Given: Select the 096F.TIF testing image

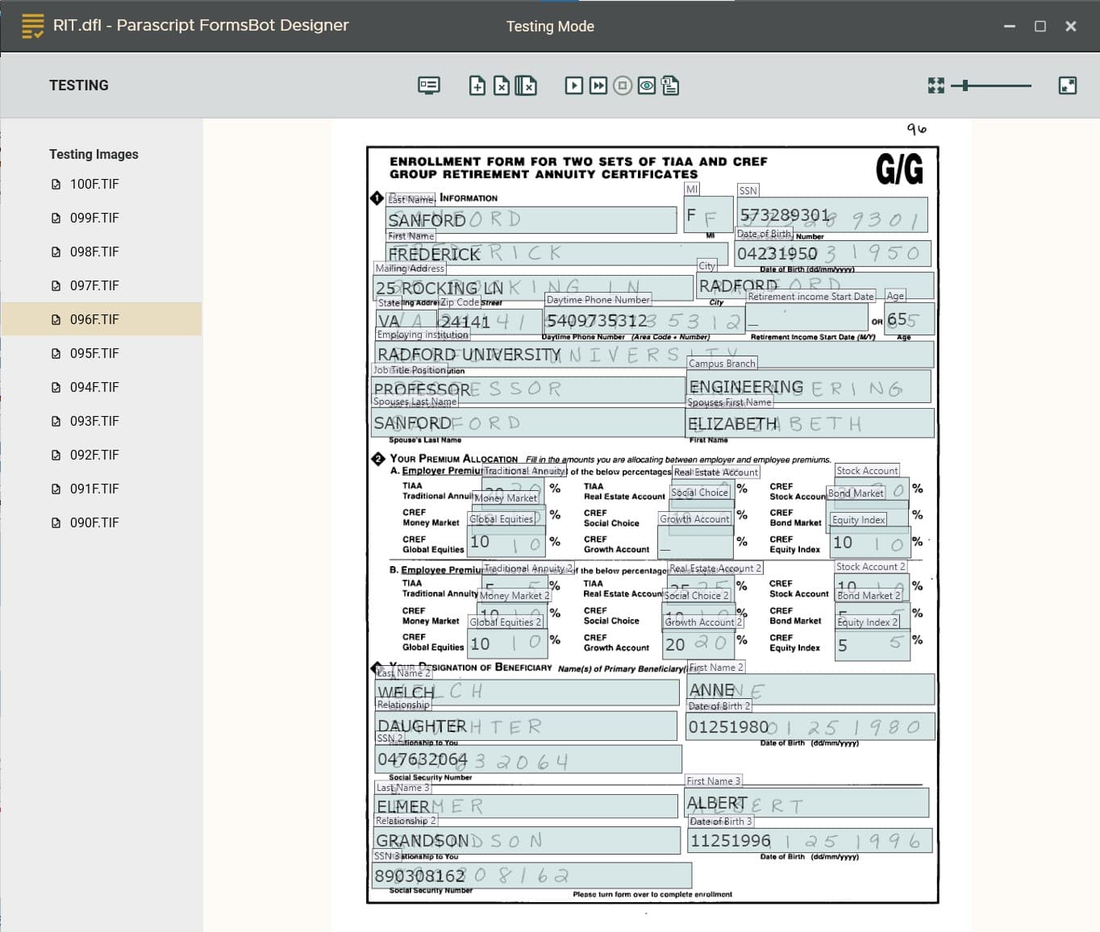Looking at the screenshot, I should pos(102,319).
